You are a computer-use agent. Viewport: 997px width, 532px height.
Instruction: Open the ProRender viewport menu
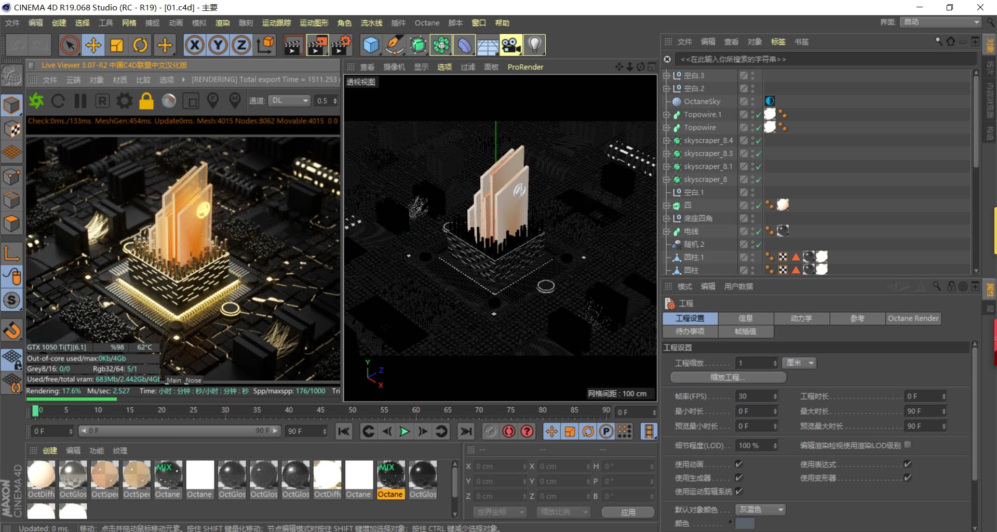(525, 67)
